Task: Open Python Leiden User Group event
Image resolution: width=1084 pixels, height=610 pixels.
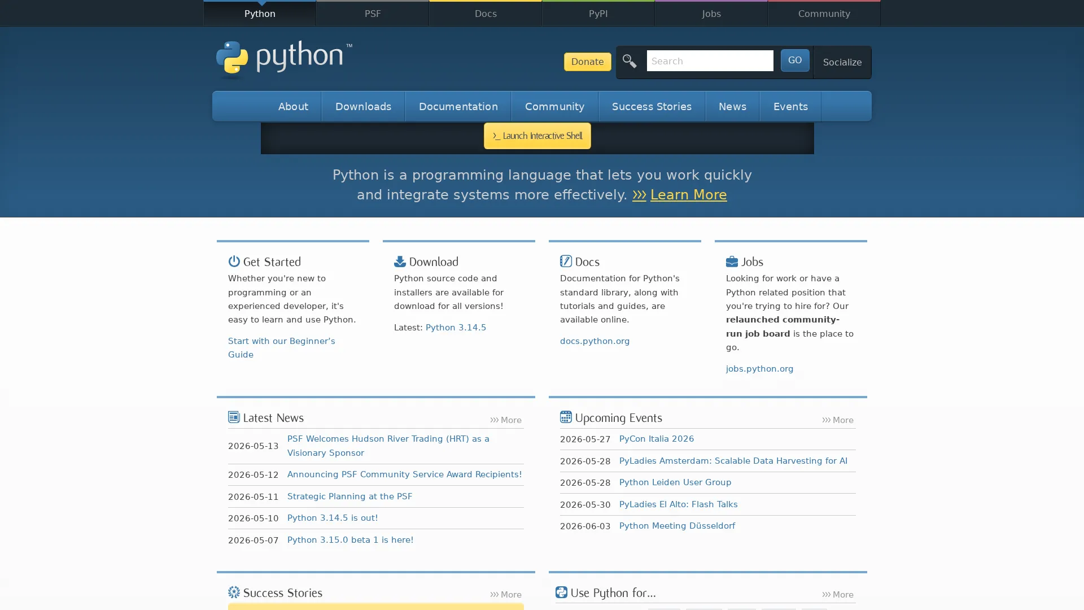Action: click(x=675, y=482)
